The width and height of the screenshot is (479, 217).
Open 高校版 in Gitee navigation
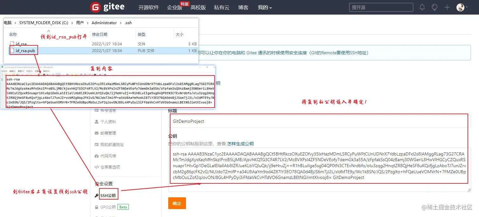point(198,7)
